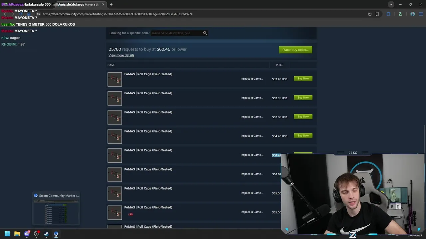Open the FAMAS Roll Cage name in $63.96 row

pos(148,112)
